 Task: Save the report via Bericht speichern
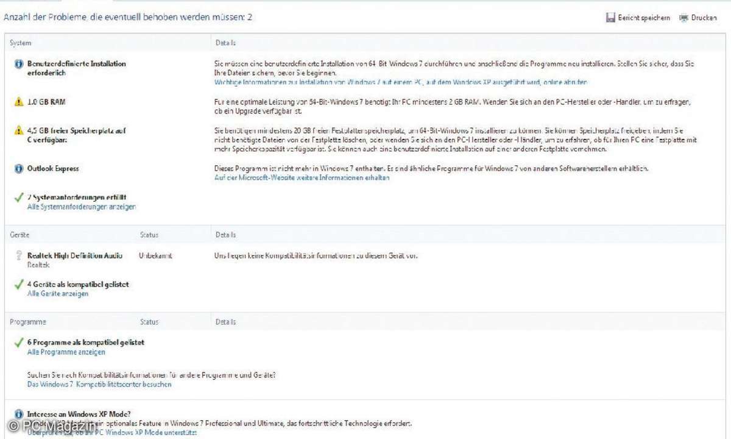click(644, 18)
